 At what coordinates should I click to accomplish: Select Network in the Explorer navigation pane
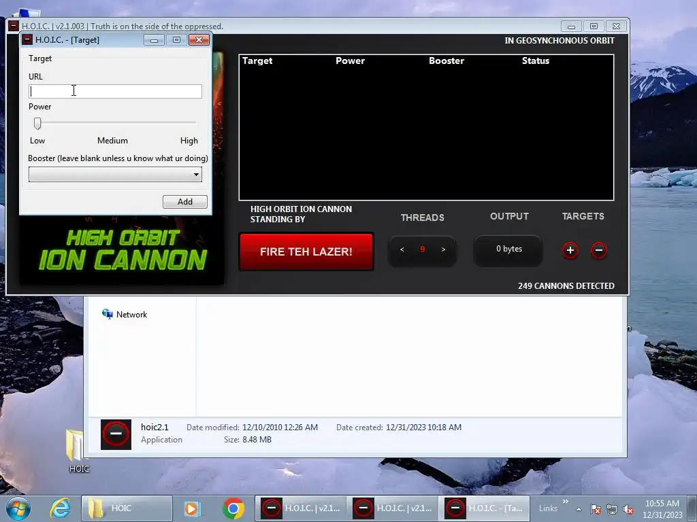pyautogui.click(x=124, y=314)
